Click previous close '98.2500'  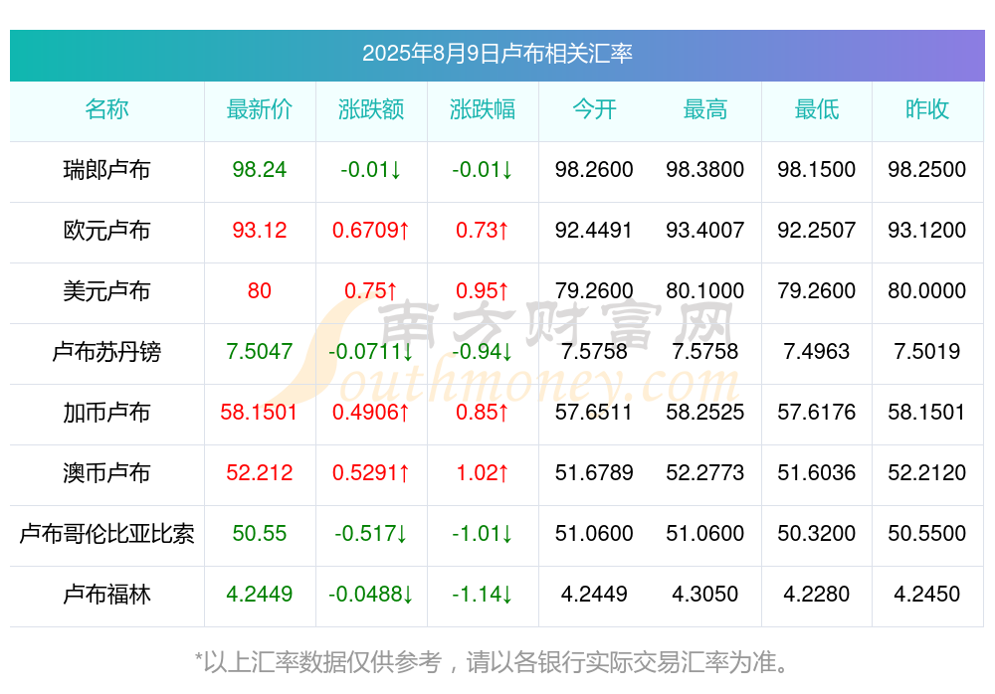tap(926, 169)
